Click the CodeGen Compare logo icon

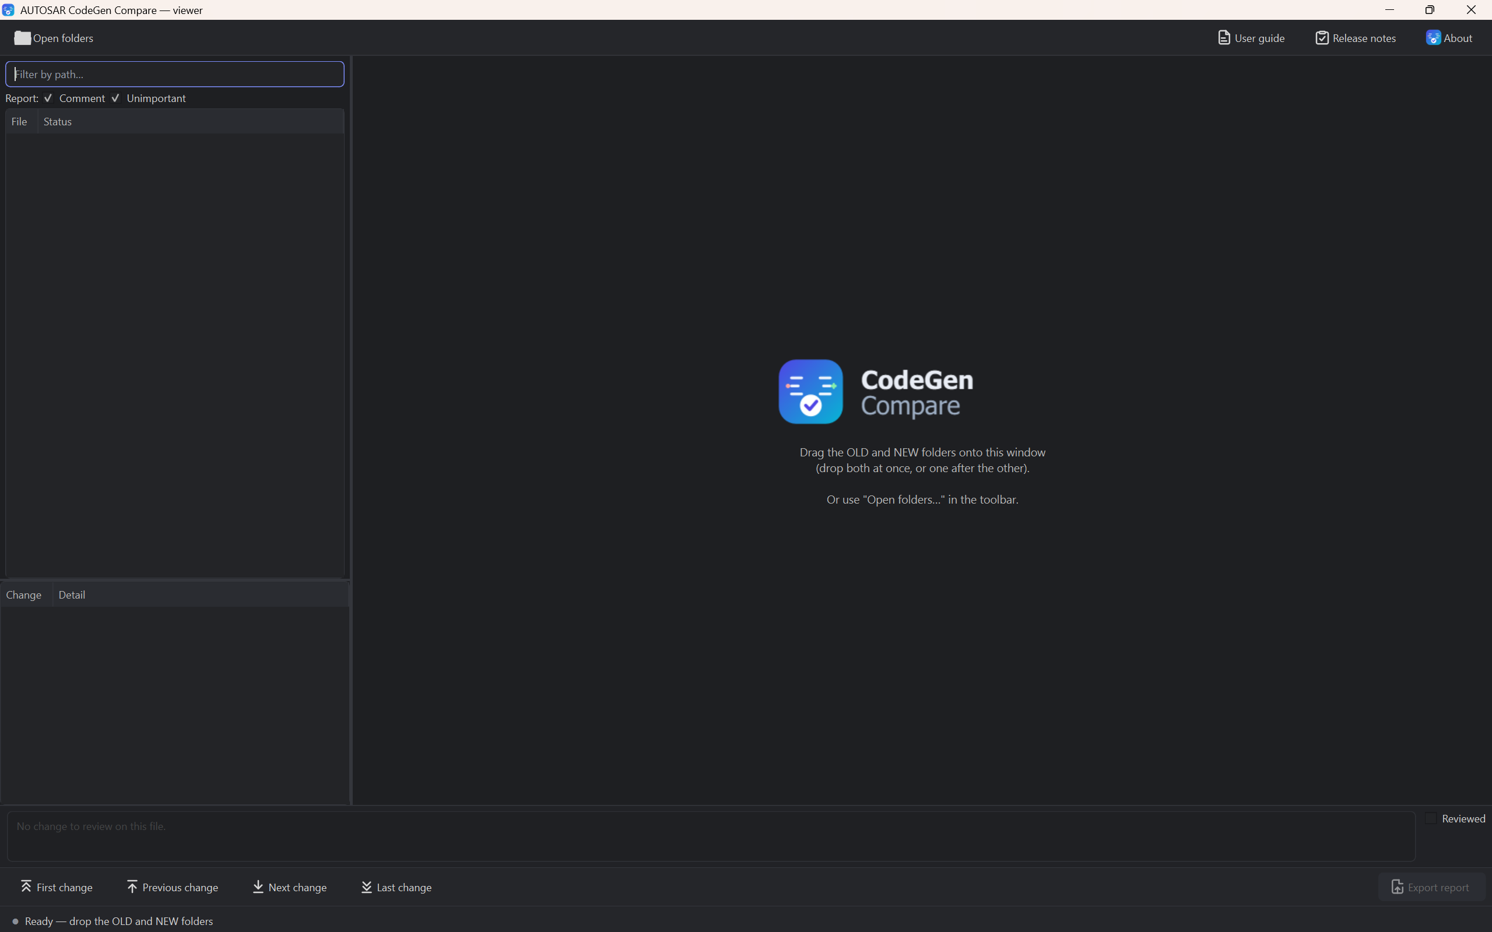pos(810,392)
